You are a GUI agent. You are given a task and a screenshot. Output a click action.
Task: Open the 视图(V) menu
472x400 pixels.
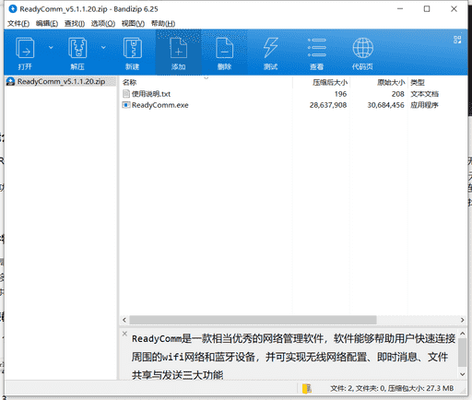[x=133, y=23]
